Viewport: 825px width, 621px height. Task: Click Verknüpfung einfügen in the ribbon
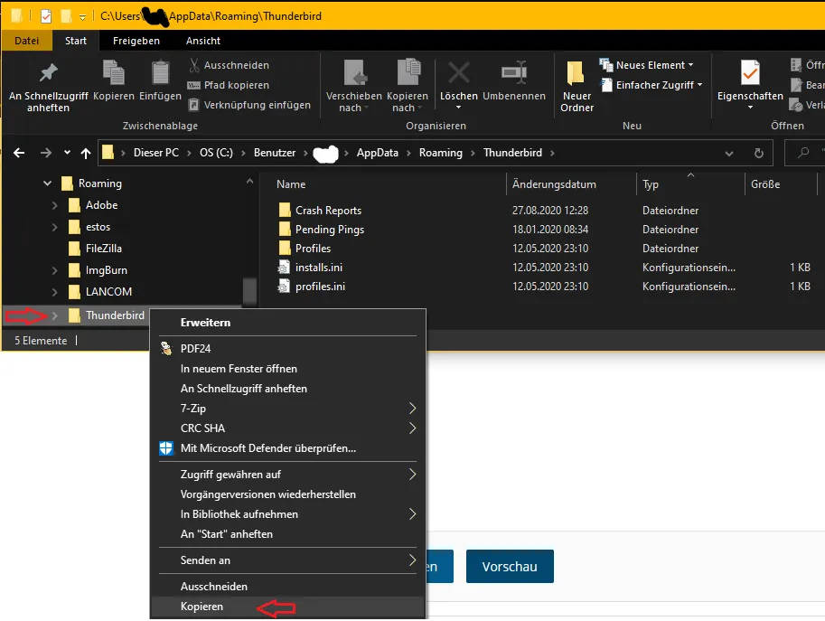pos(249,105)
